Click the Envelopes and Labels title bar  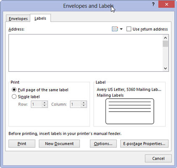point(88,6)
